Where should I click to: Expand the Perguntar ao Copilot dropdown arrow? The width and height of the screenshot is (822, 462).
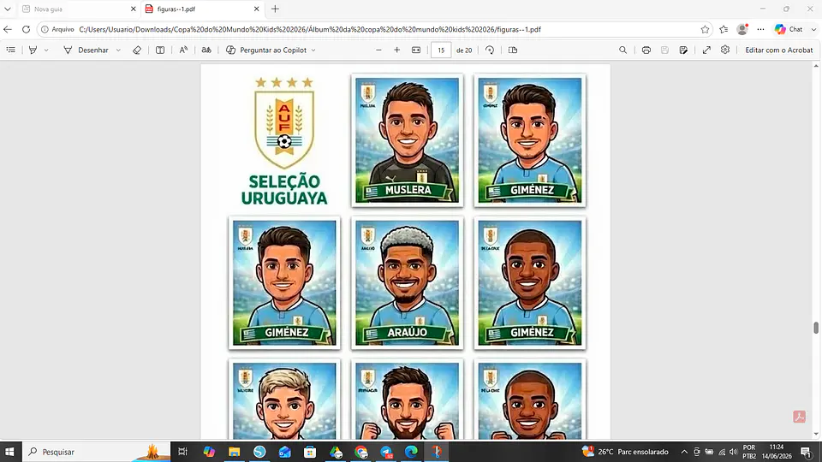(x=313, y=50)
